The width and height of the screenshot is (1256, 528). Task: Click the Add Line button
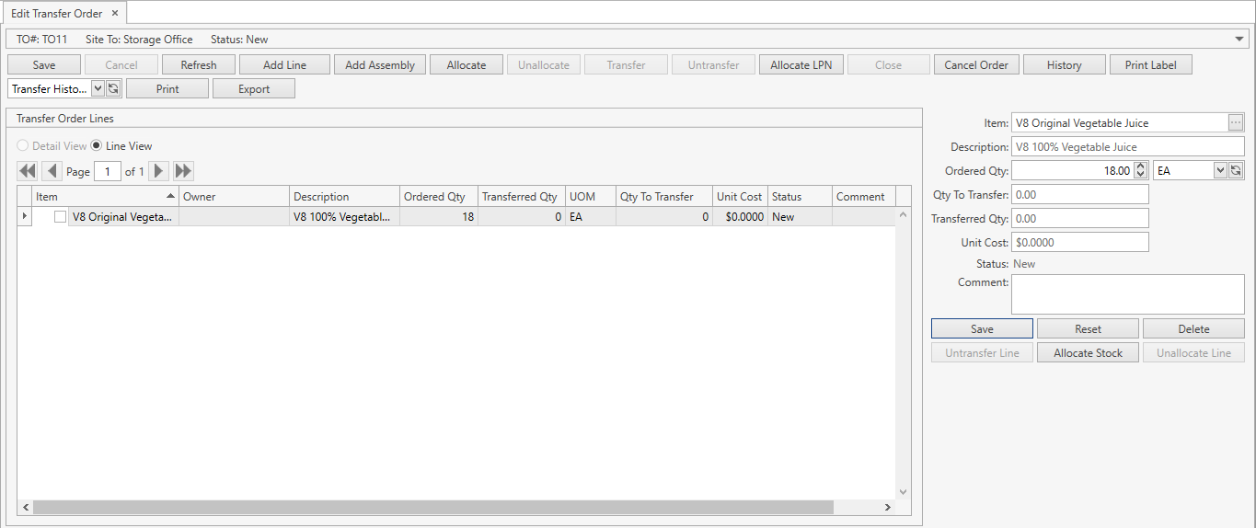pyautogui.click(x=284, y=65)
